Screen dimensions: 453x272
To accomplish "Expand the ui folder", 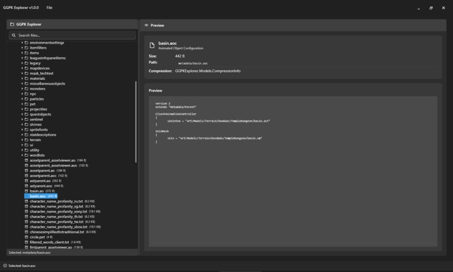I will tap(22, 145).
